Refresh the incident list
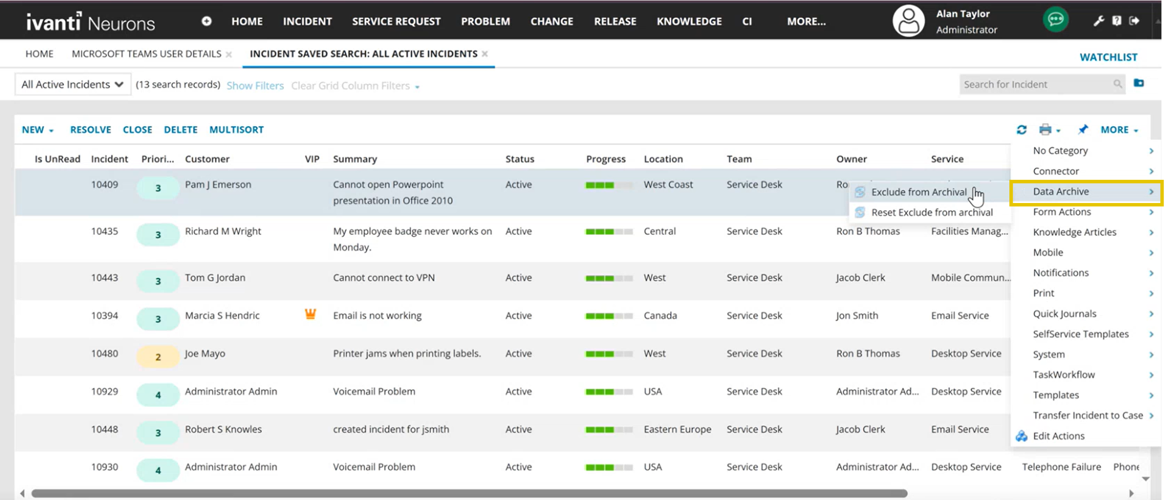The width and height of the screenshot is (1166, 500). (x=1022, y=130)
